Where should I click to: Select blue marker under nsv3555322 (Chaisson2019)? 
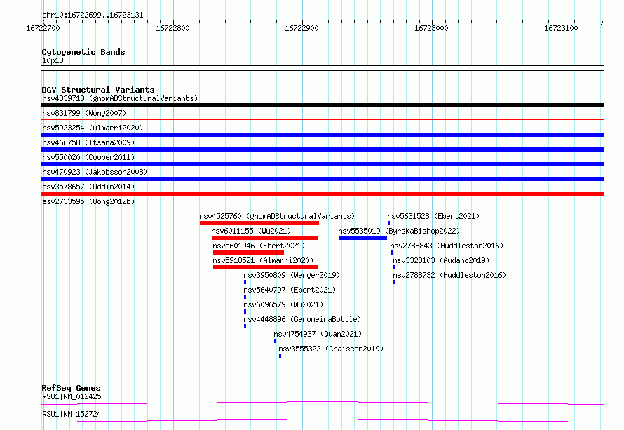(x=280, y=356)
